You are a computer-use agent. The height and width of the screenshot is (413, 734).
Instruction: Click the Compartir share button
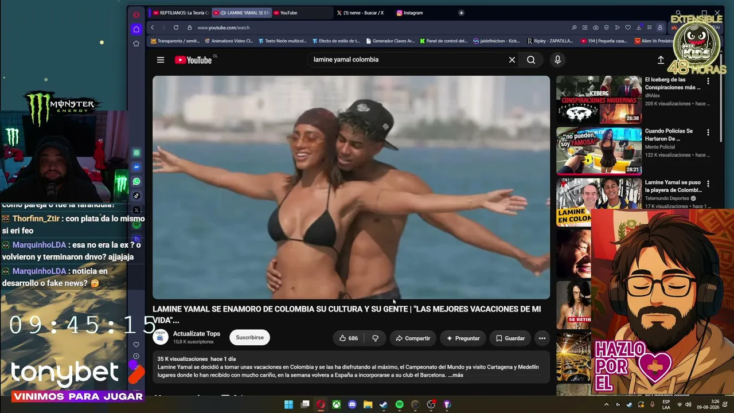[413, 338]
